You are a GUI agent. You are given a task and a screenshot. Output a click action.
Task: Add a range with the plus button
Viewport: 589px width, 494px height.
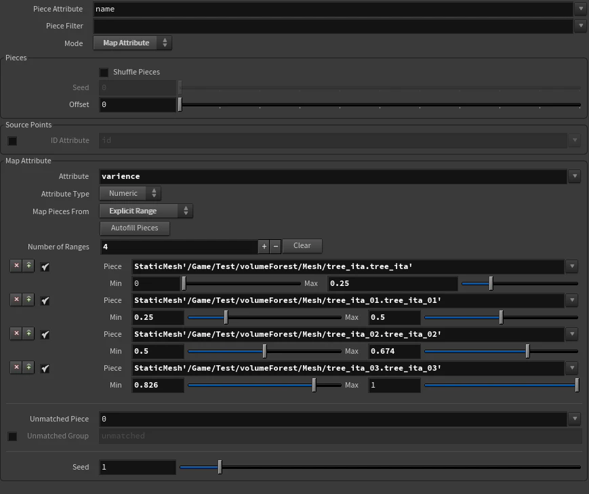point(264,247)
